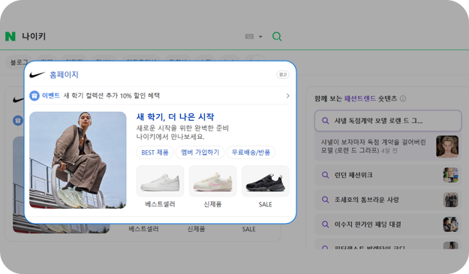Click the 광고 ad badge

click(283, 74)
